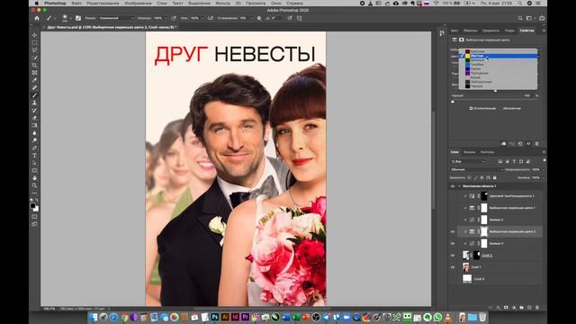Hide the artboard Монтажная область 1
Image resolution: width=576 pixels, height=324 pixels.
click(x=453, y=186)
